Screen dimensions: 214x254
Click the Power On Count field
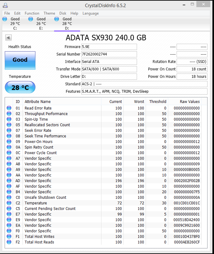192,69
